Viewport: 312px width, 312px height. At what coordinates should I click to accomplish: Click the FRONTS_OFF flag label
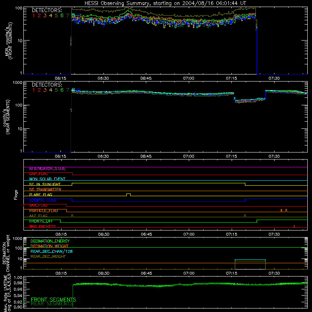click(x=41, y=221)
